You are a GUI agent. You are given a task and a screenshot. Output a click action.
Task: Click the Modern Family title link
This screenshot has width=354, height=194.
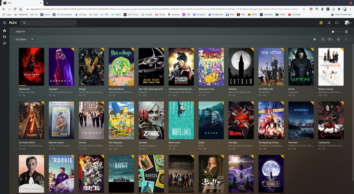pos(326,89)
